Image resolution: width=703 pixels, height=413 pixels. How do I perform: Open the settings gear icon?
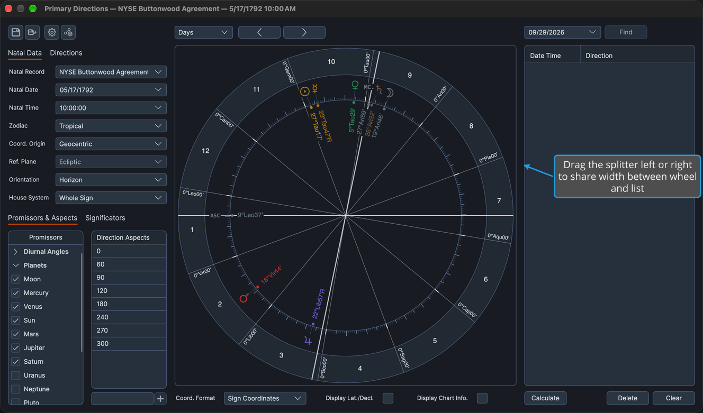(x=52, y=32)
